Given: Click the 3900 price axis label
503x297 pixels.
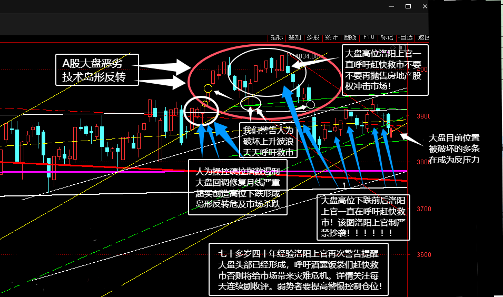Looking at the screenshot, I should 423,116.
